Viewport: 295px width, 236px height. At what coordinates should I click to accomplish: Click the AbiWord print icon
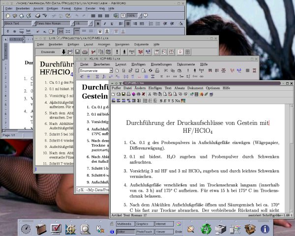click(38, 16)
